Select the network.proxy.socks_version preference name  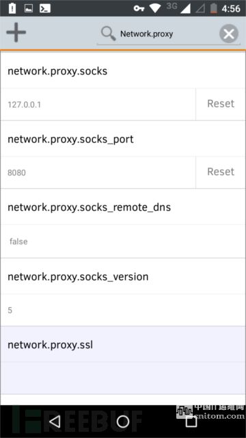(78, 276)
